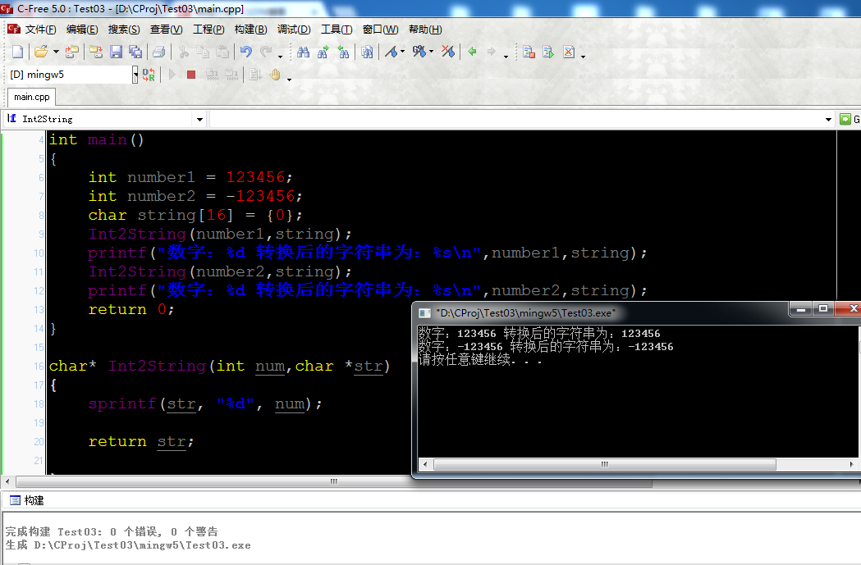The image size is (861, 565).
Task: Open the 构建(B) menu
Action: coord(250,30)
